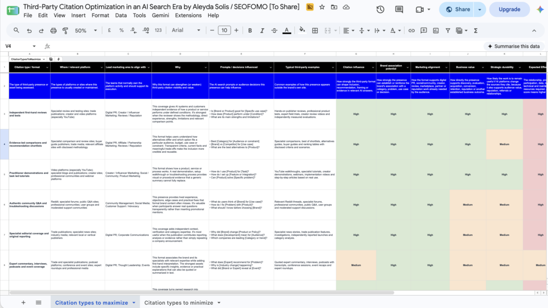Open the Extensions menu
Screen dimensions: 548x308
[x=188, y=16]
